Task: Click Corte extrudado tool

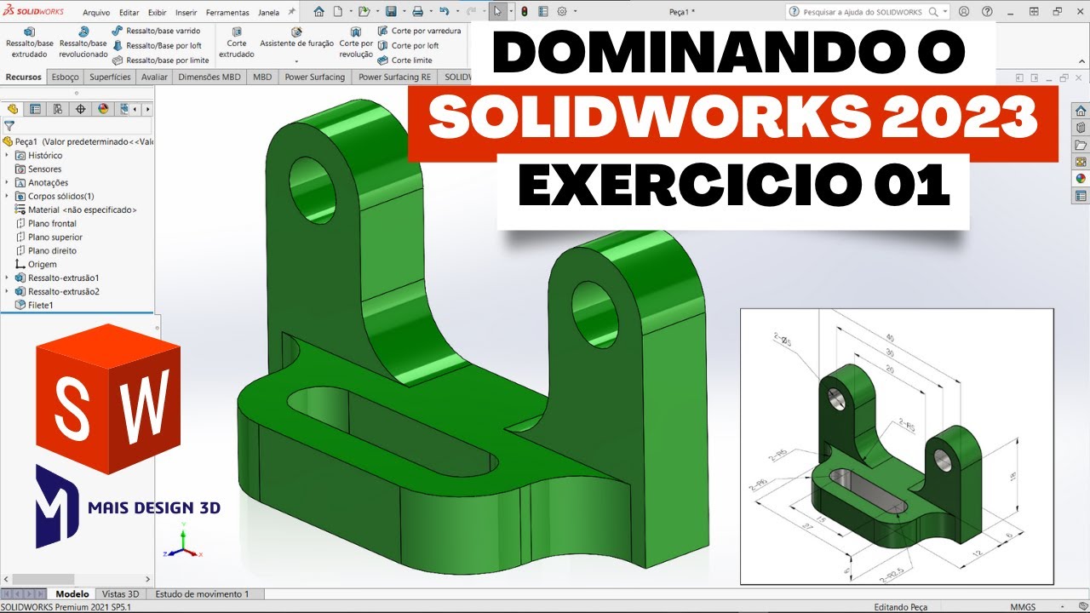Action: pos(237,43)
